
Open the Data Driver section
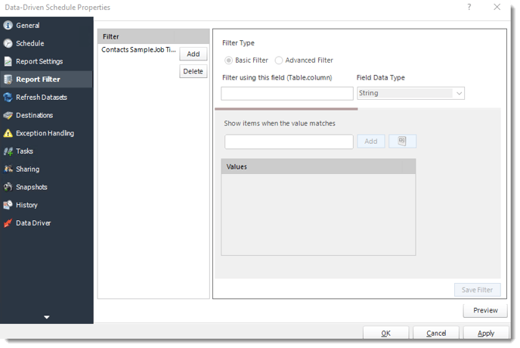46,223
